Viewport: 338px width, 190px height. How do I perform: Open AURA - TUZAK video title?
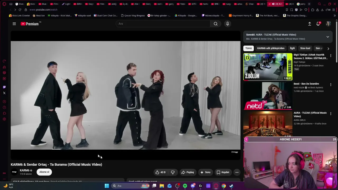tap(310, 115)
